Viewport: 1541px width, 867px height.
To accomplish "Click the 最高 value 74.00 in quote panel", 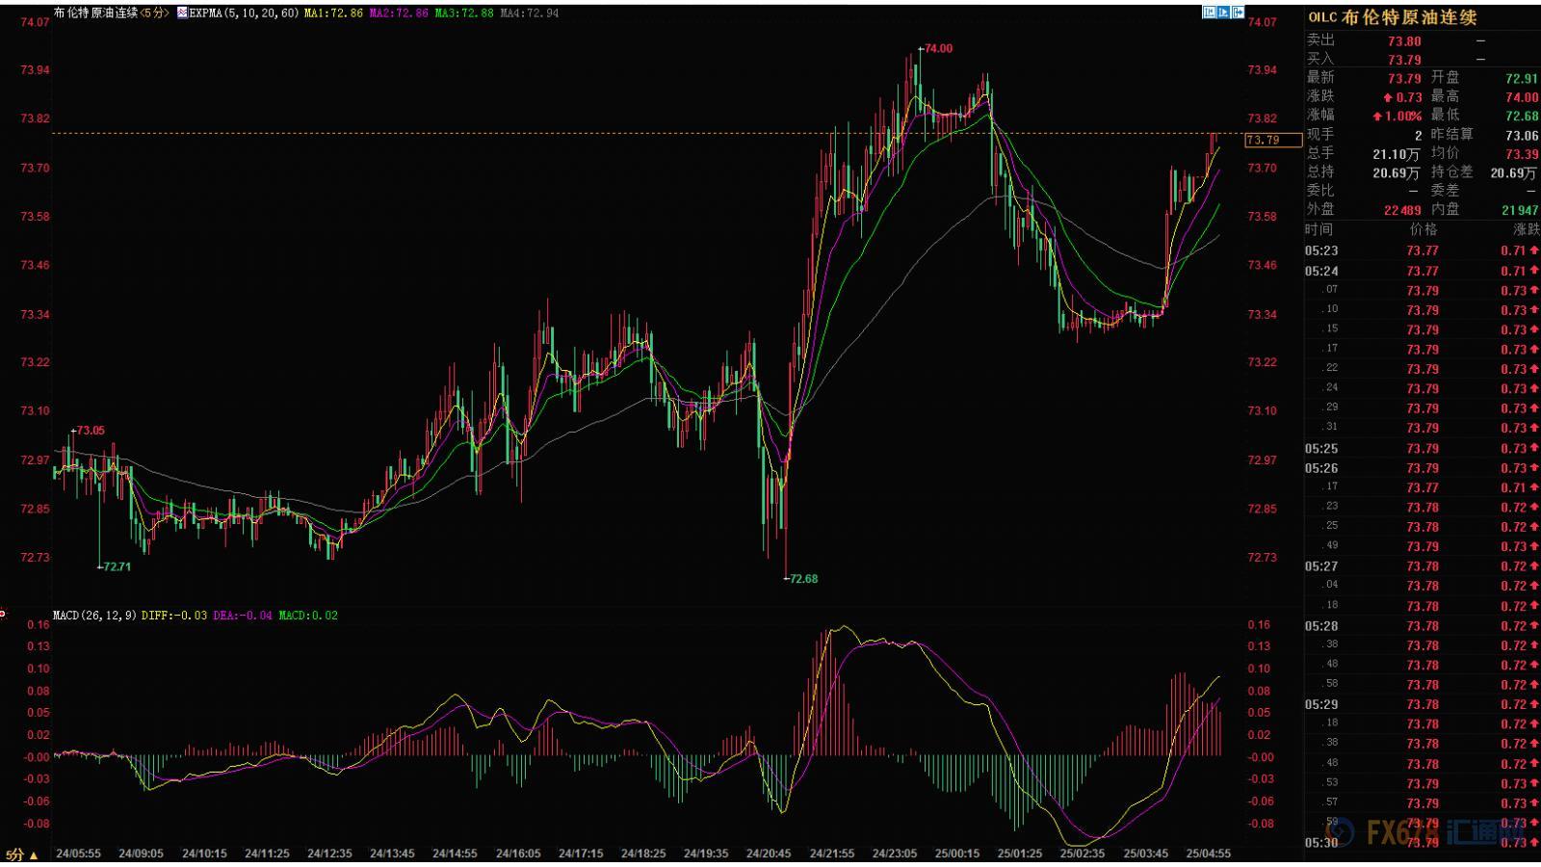I will [x=1522, y=97].
